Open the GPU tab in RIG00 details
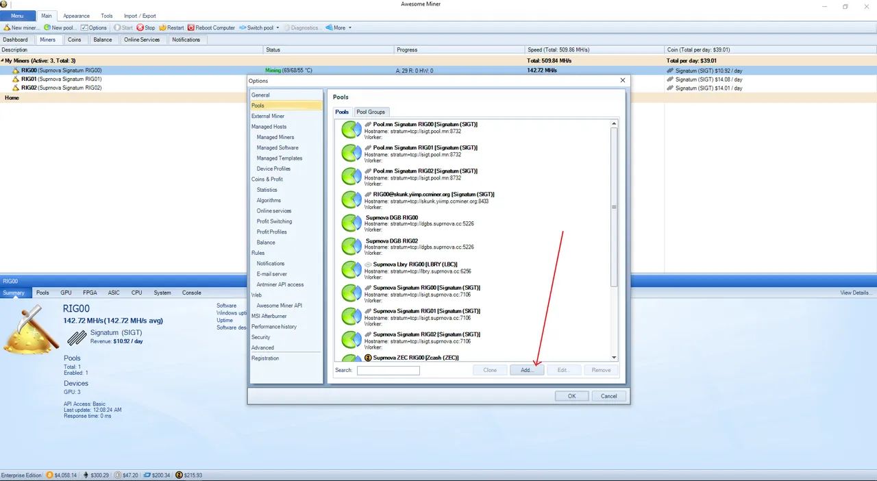 [66, 293]
